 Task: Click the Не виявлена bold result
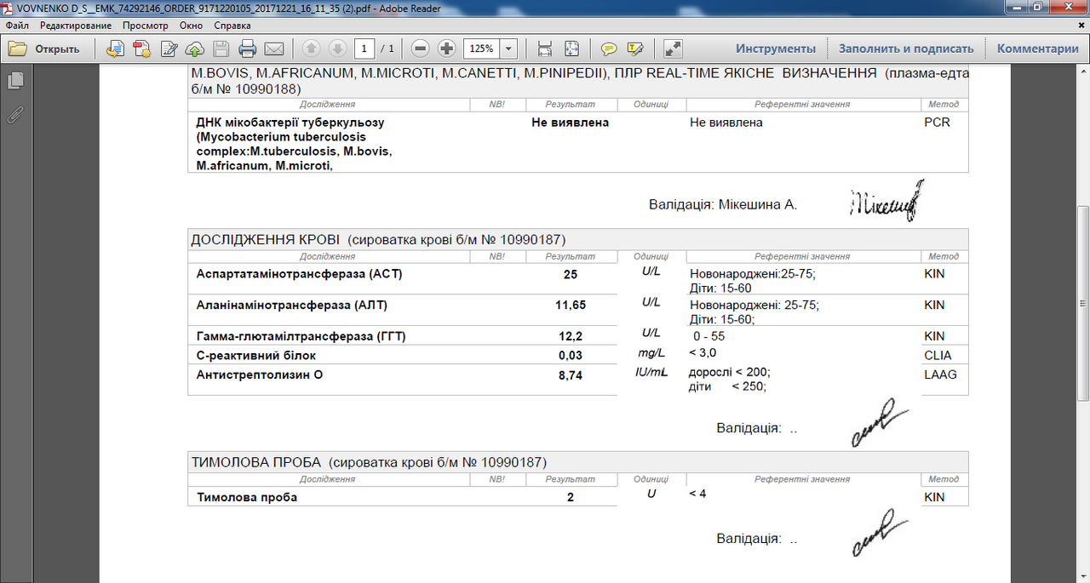coord(571,123)
